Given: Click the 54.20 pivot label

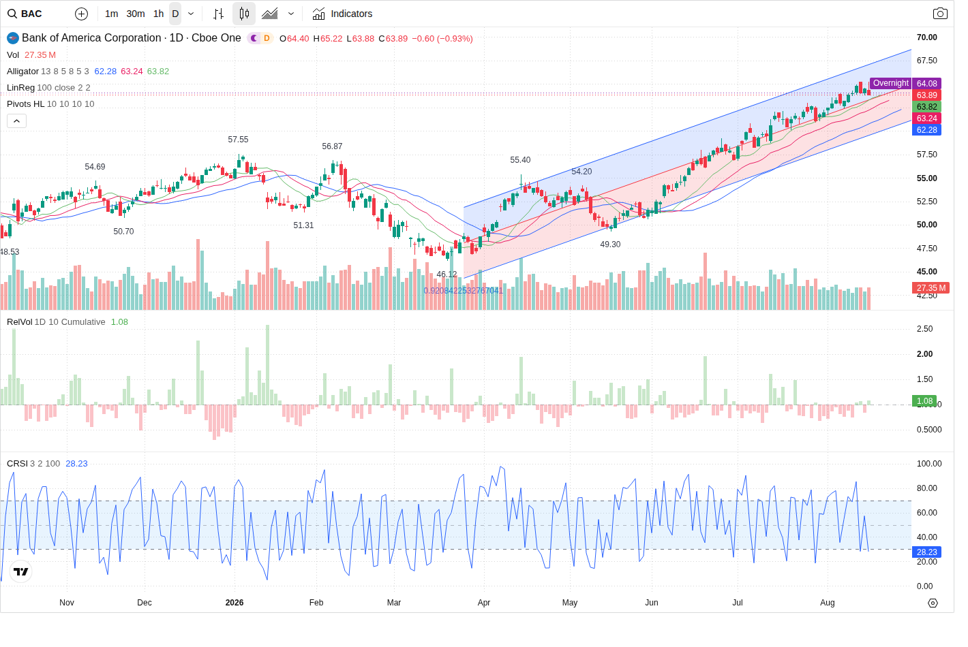Looking at the screenshot, I should [x=581, y=172].
